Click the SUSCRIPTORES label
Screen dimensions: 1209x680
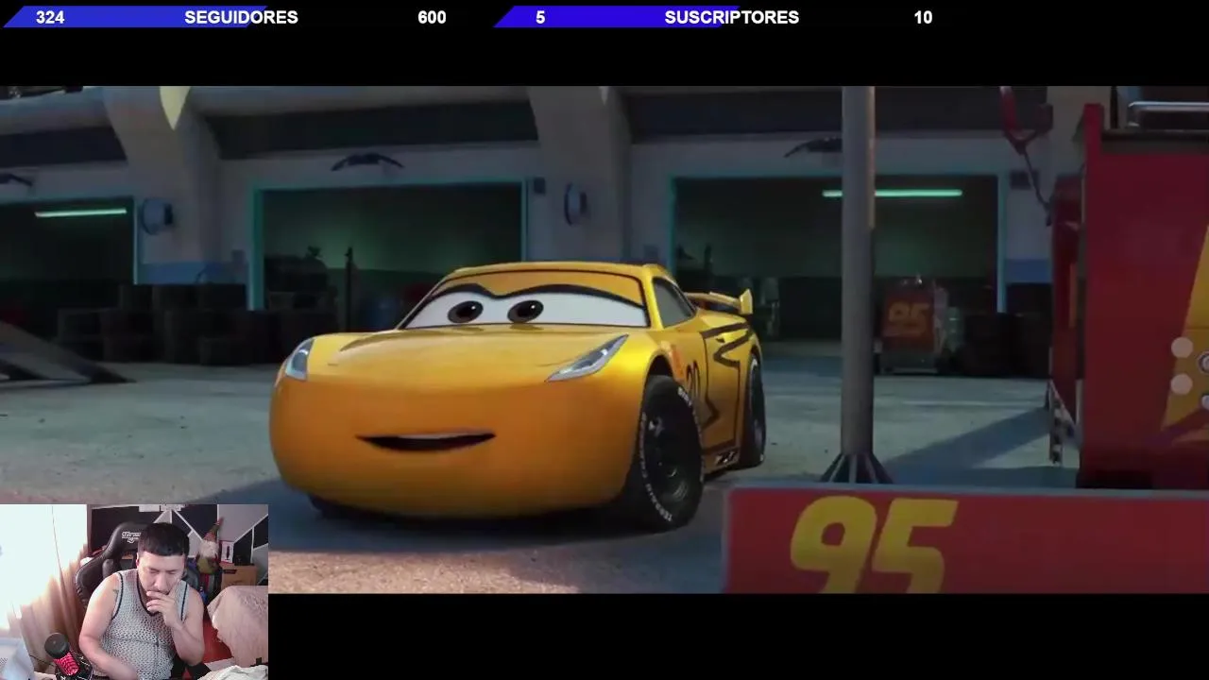(732, 17)
